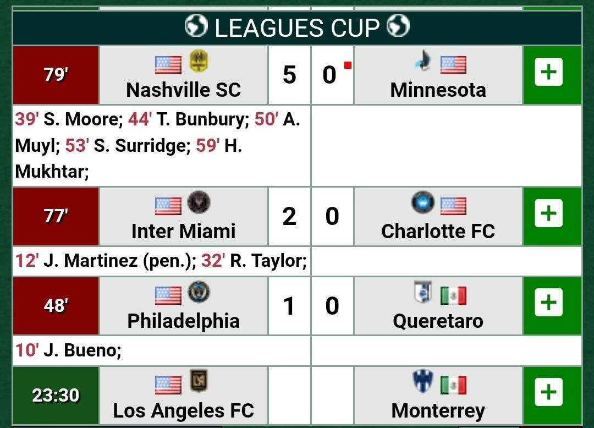Open the Monterrey team name link
This screenshot has height=428, width=594.
point(438,410)
